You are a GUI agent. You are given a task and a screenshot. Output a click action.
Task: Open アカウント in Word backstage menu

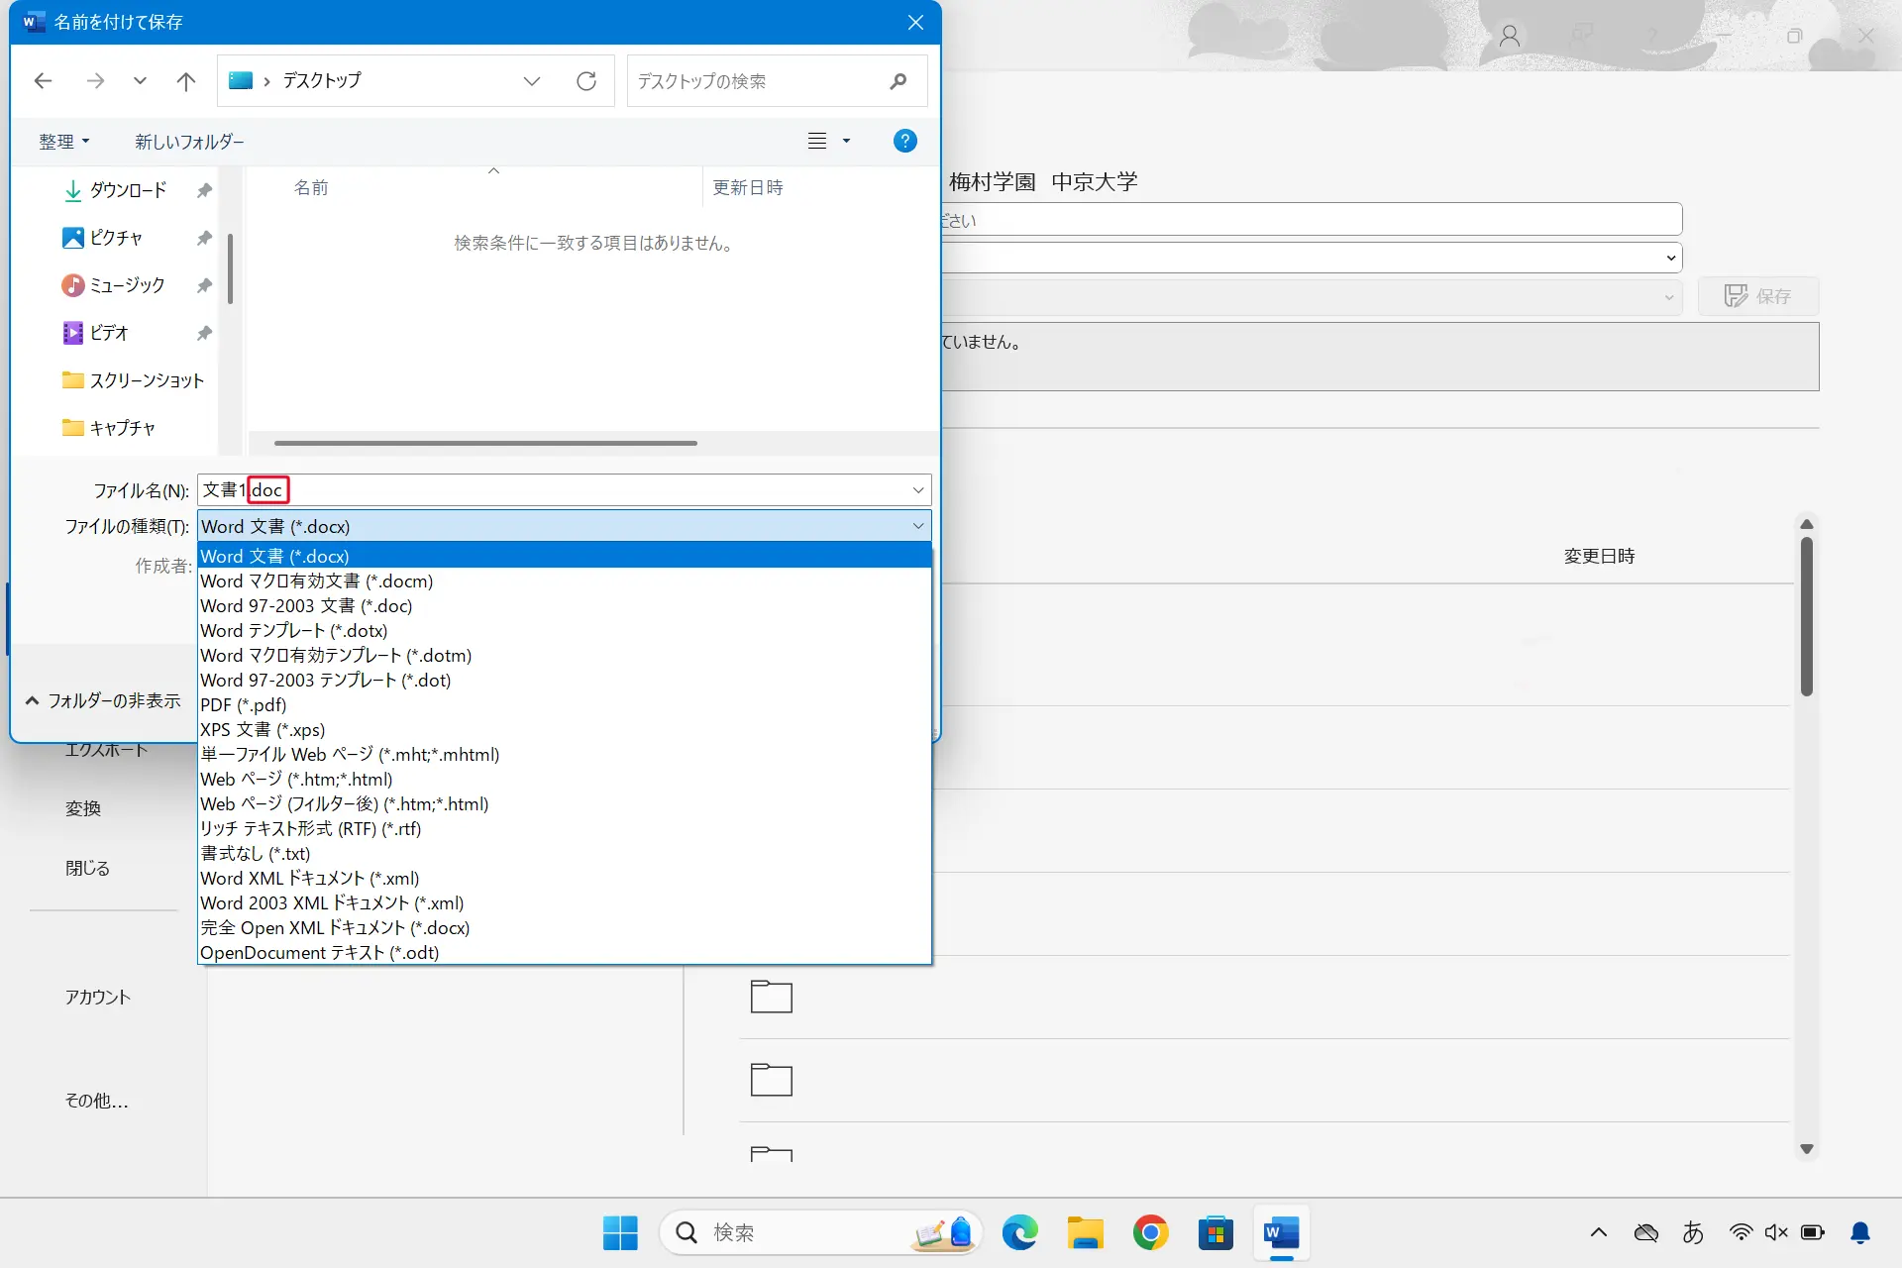(x=97, y=997)
